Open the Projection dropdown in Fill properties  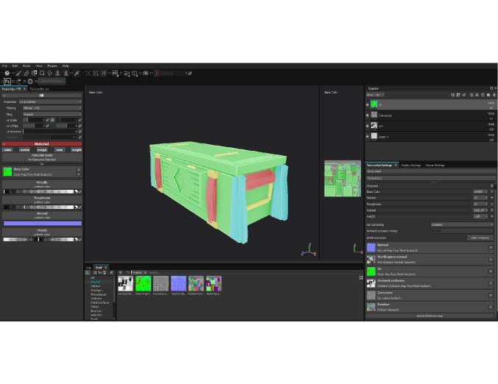pyautogui.click(x=49, y=102)
